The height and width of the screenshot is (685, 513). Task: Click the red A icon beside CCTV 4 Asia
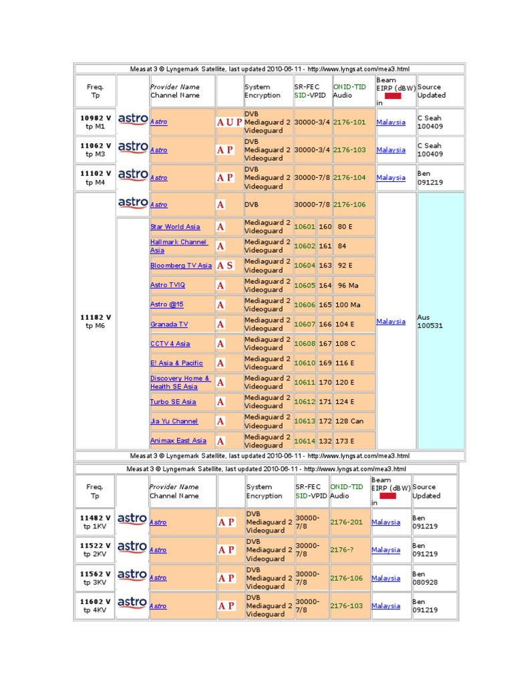(x=220, y=344)
